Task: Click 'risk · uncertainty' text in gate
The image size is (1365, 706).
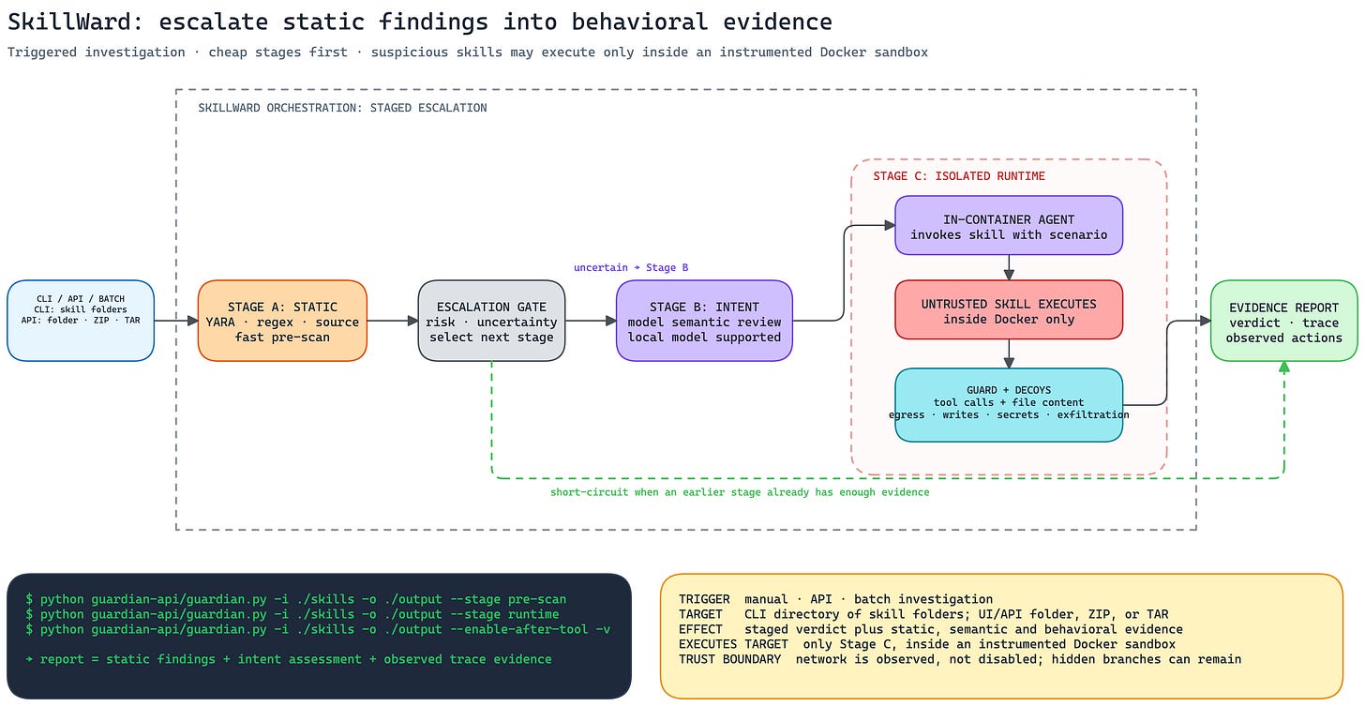Action: point(491,323)
